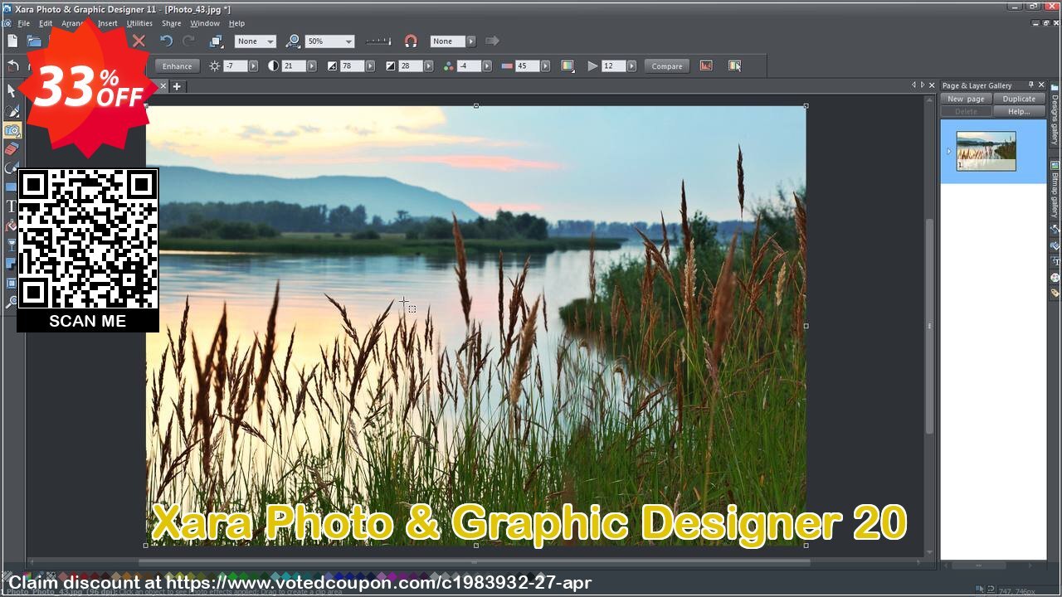
Task: Click the vertical canvas scrollbar
Action: 930,326
